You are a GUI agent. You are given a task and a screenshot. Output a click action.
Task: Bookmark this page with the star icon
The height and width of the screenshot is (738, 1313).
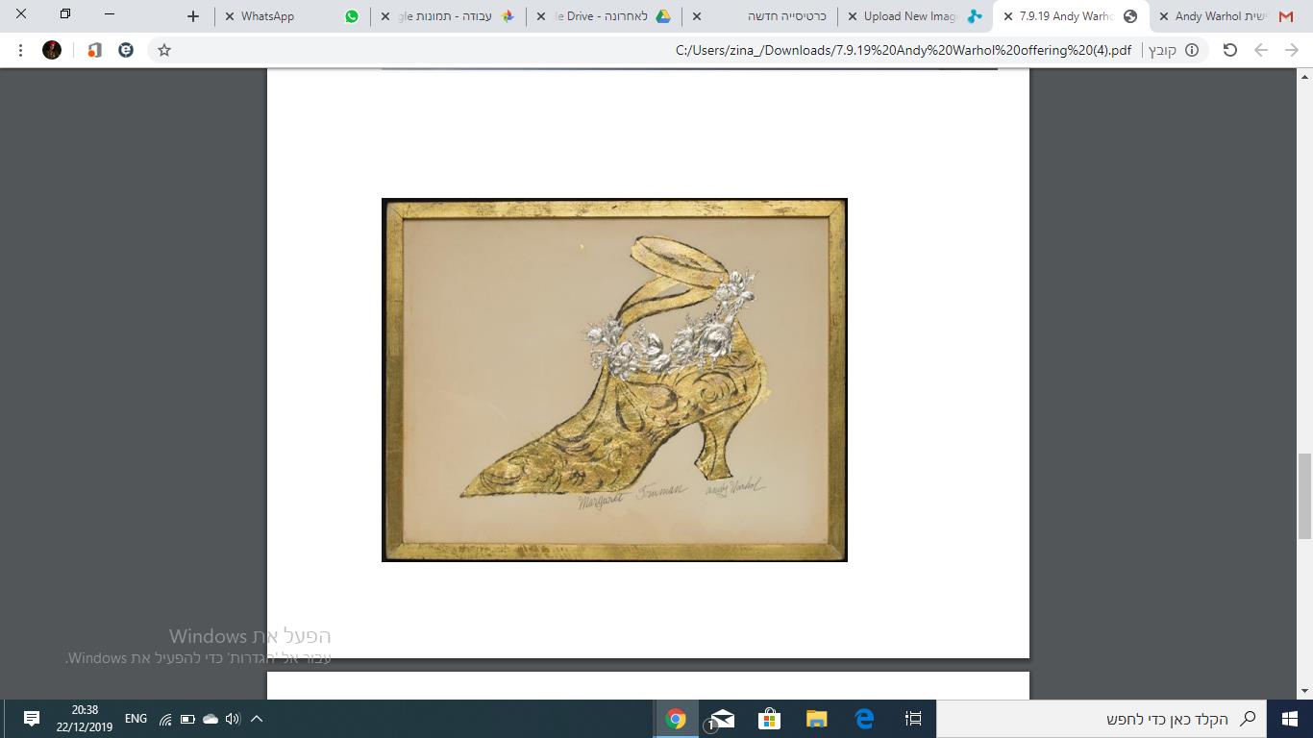coord(164,50)
